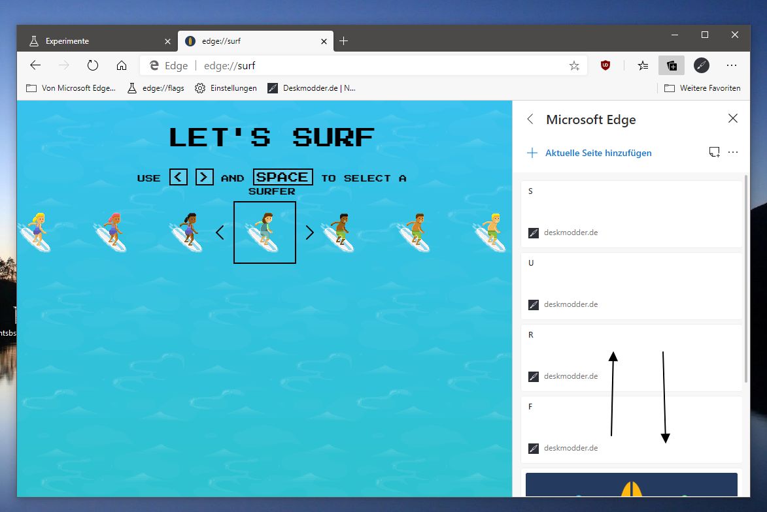Screen dimensions: 767x512
Task: Expand the Weitere Favoriten folder
Action: (702, 88)
